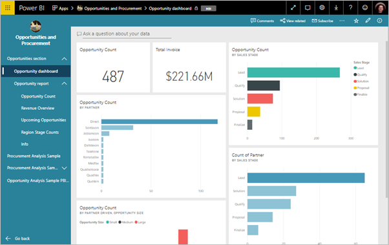
Task: Open the info circle icon
Action: coord(379,21)
